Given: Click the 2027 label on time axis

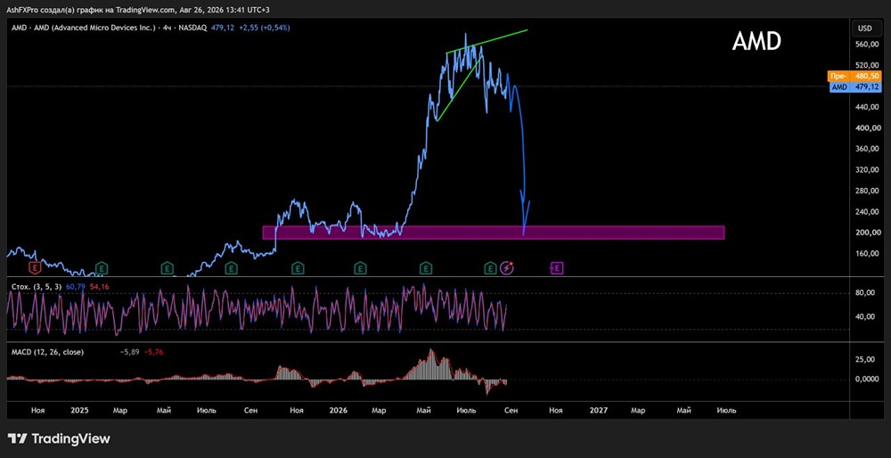Looking at the screenshot, I should click(599, 410).
